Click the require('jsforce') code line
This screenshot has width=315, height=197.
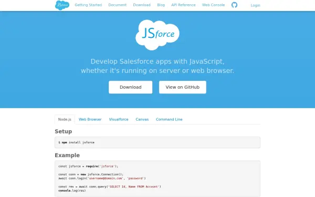click(88, 167)
